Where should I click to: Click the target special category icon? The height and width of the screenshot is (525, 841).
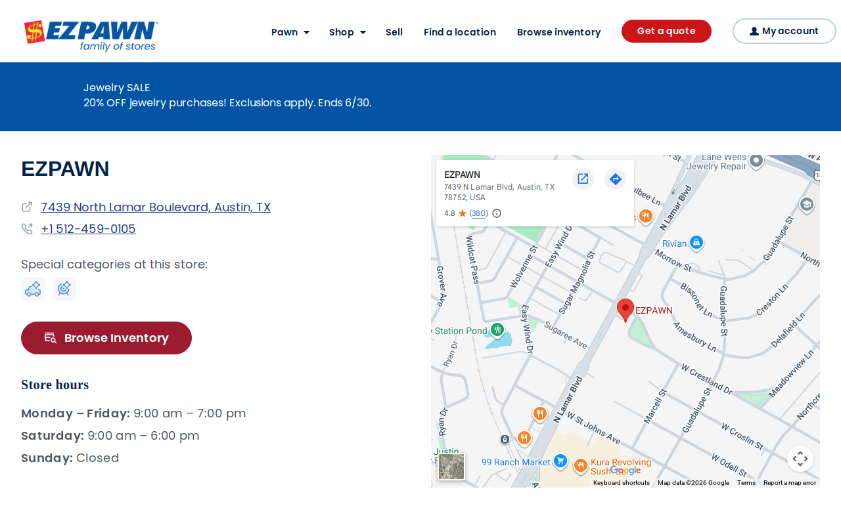click(64, 289)
